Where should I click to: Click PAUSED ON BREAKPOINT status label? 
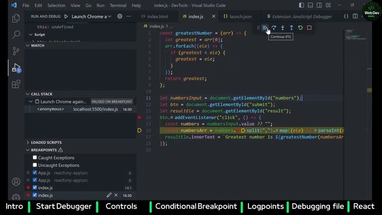click(112, 102)
